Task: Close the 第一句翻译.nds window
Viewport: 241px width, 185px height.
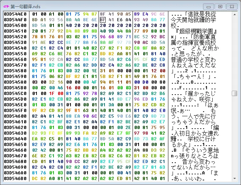Action: coord(231,6)
